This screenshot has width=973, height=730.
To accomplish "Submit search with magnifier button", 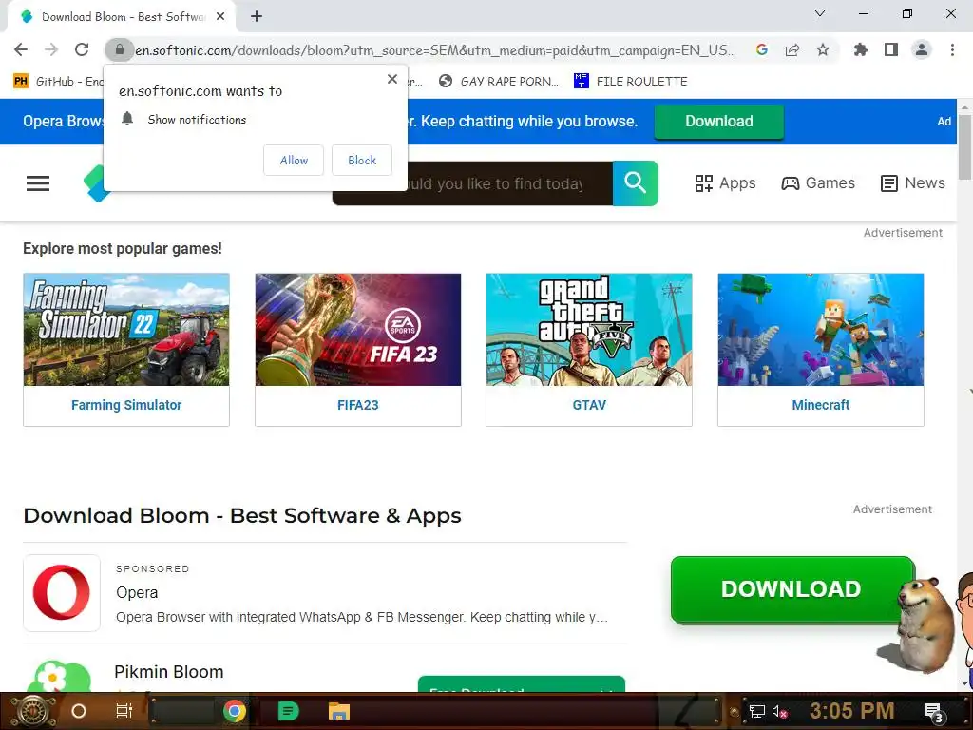I will 635,183.
